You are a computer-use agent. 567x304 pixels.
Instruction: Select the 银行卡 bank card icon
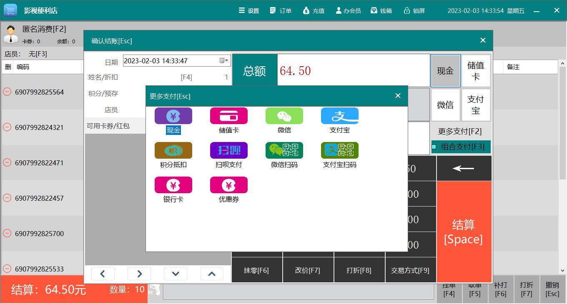tap(173, 185)
